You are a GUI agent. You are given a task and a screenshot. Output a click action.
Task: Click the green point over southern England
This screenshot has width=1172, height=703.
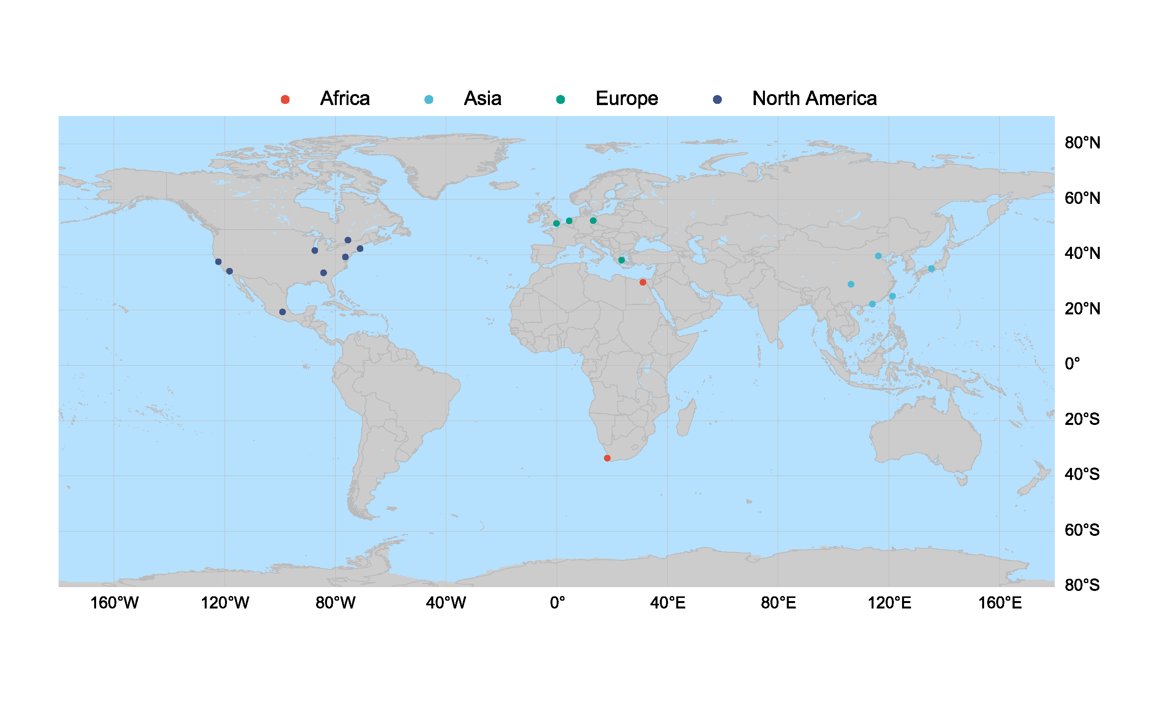[x=557, y=224]
